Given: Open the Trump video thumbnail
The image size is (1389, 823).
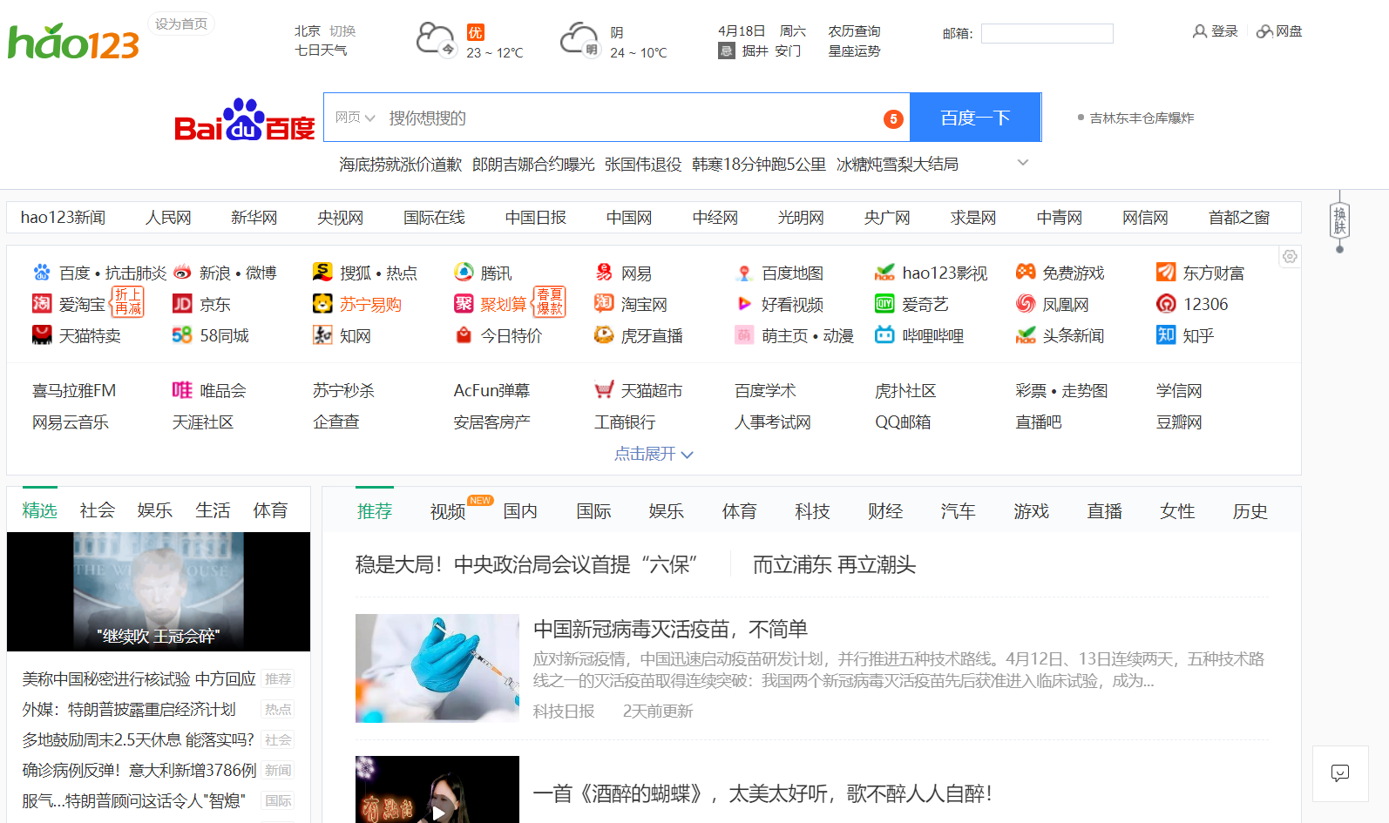Looking at the screenshot, I should [x=159, y=591].
